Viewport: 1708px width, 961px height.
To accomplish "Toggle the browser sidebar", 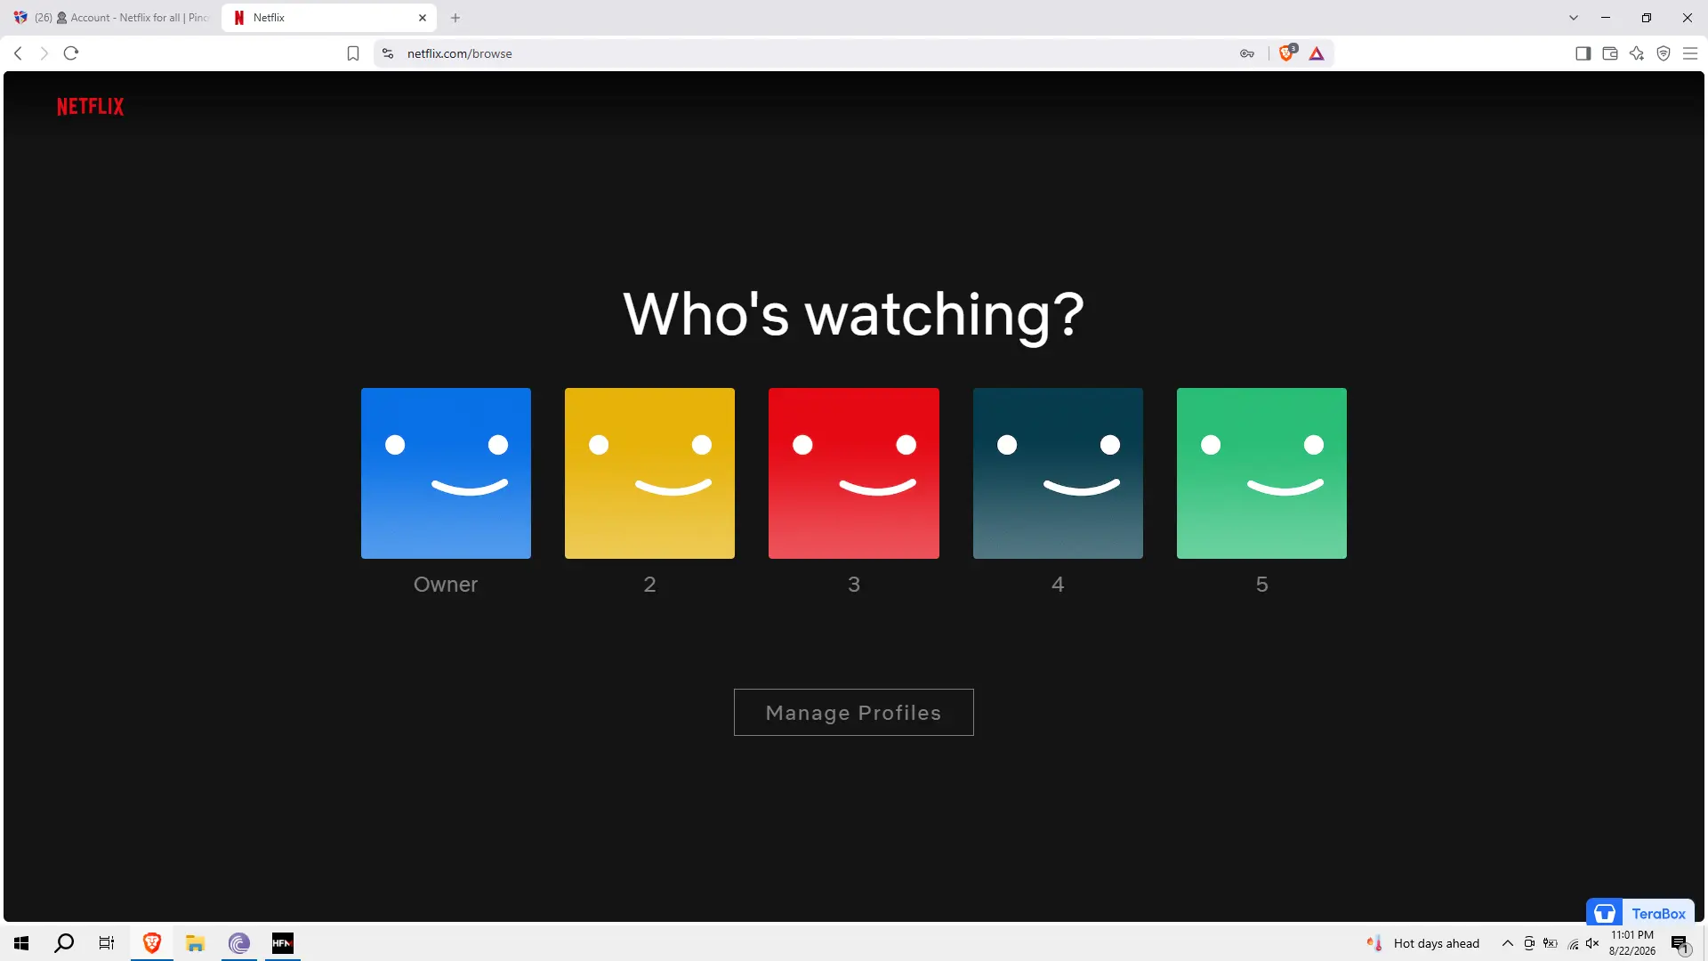I will click(x=1583, y=53).
